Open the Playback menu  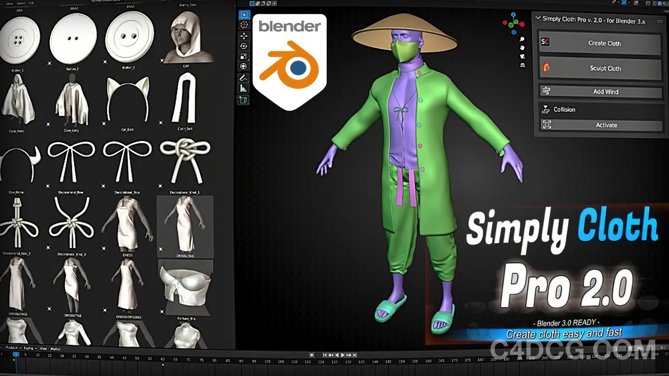[x=12, y=347]
